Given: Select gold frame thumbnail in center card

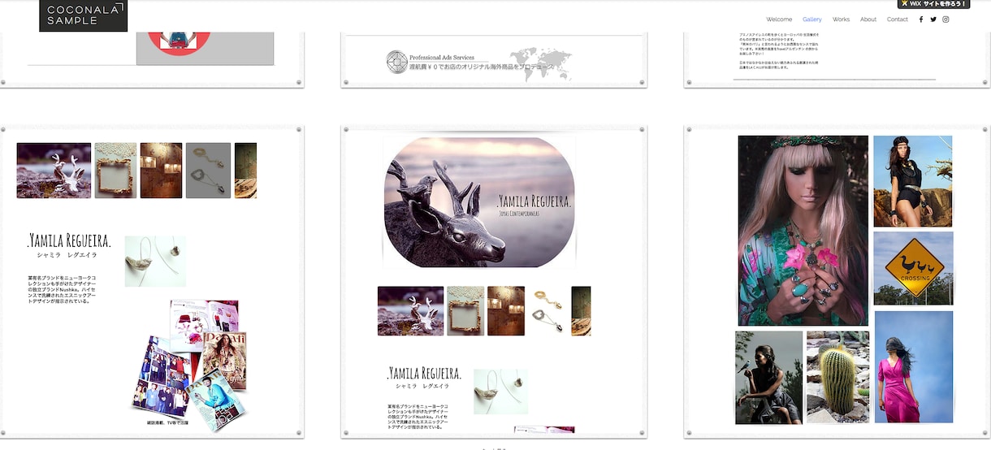Looking at the screenshot, I should click(465, 311).
